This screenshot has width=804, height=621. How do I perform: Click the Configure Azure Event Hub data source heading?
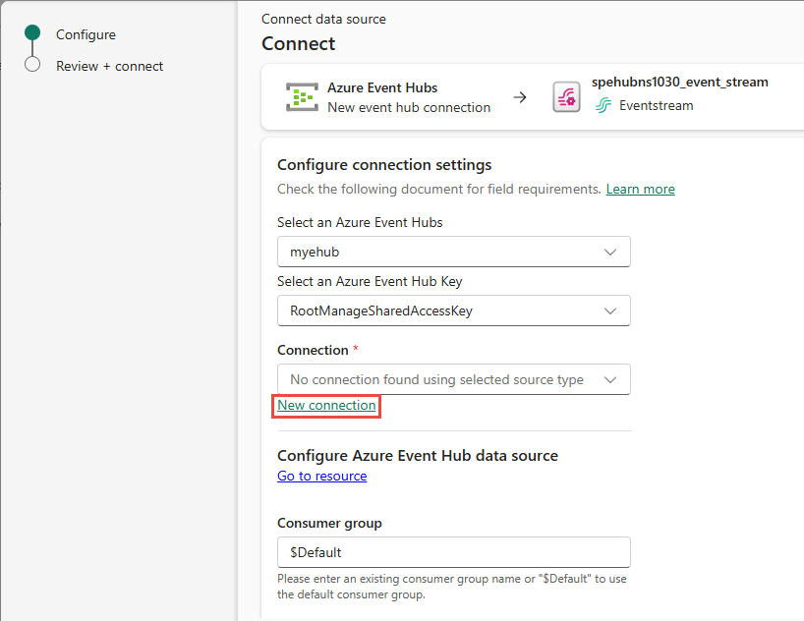coord(418,455)
